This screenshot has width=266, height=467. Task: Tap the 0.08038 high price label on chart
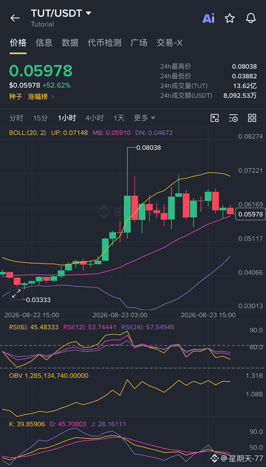click(x=148, y=148)
